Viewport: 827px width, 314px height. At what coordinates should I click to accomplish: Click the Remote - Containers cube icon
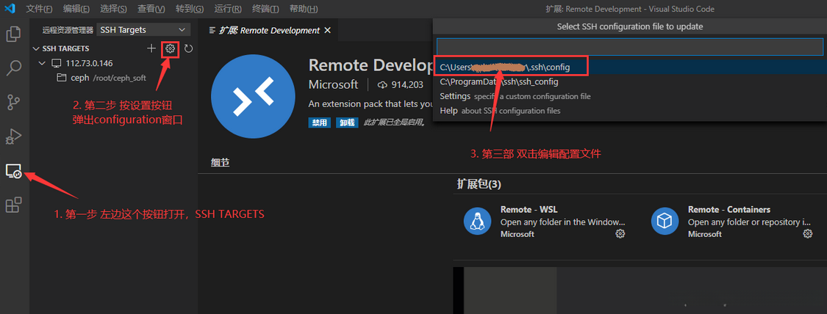coord(665,220)
